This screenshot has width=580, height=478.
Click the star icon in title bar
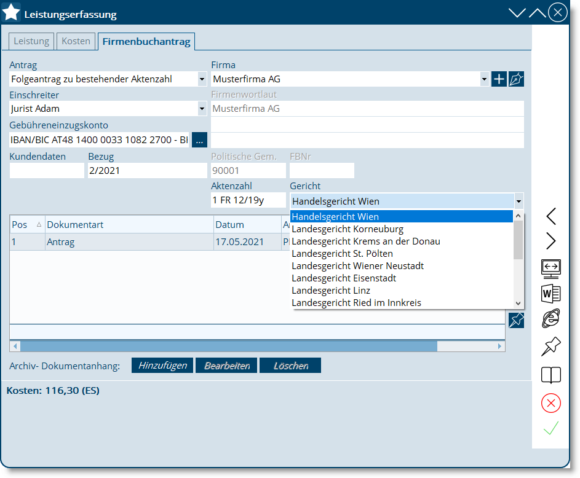(x=11, y=12)
